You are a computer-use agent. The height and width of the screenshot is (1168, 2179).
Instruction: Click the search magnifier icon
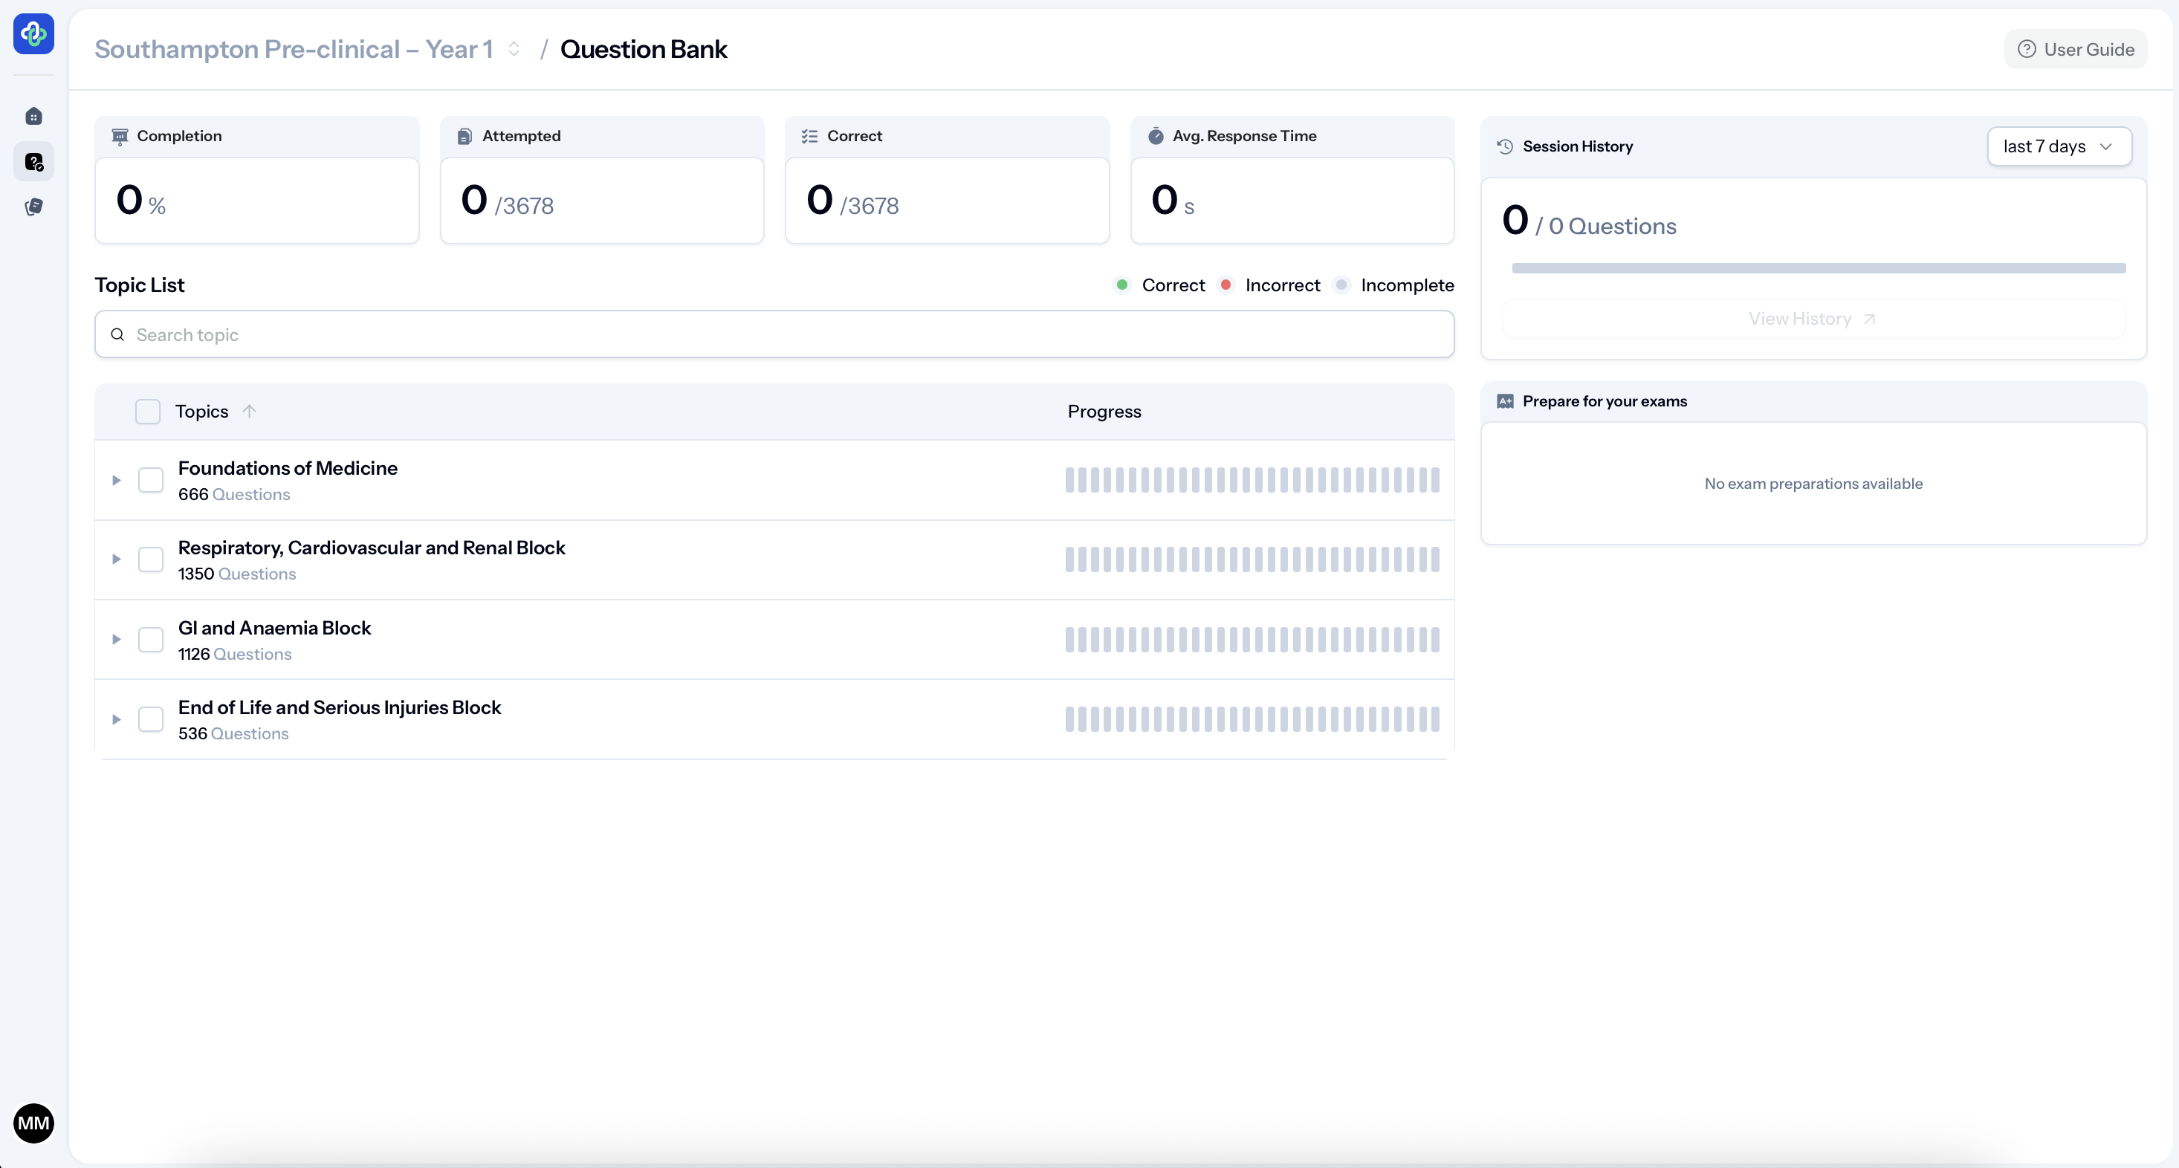pos(117,335)
